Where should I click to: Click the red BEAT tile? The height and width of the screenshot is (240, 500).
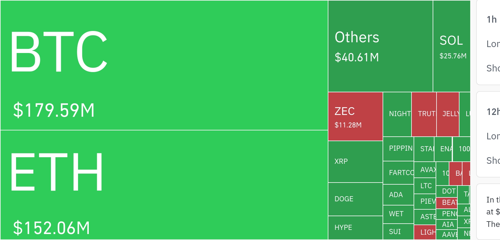pyautogui.click(x=446, y=203)
